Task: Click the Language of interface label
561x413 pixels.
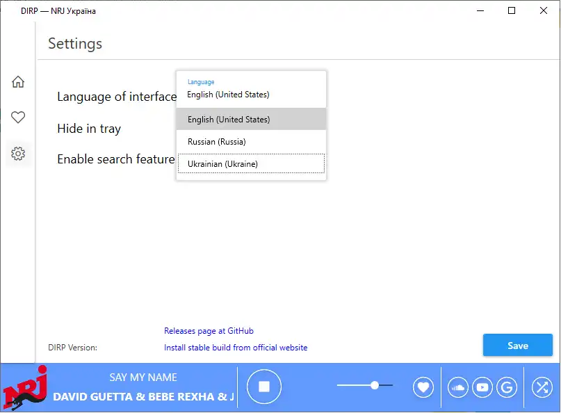Action: [117, 97]
